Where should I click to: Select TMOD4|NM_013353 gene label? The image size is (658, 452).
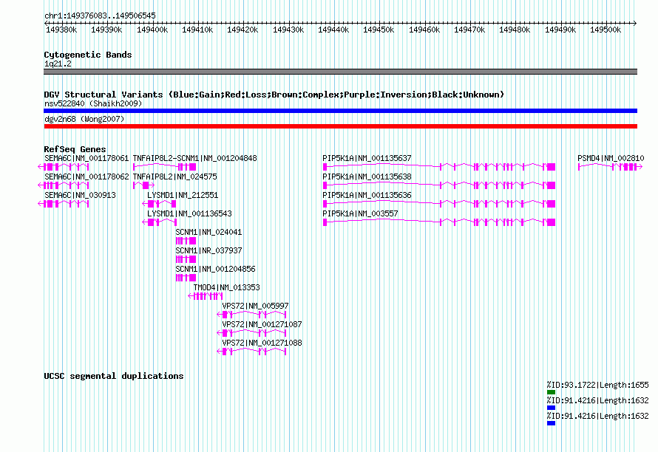click(227, 287)
